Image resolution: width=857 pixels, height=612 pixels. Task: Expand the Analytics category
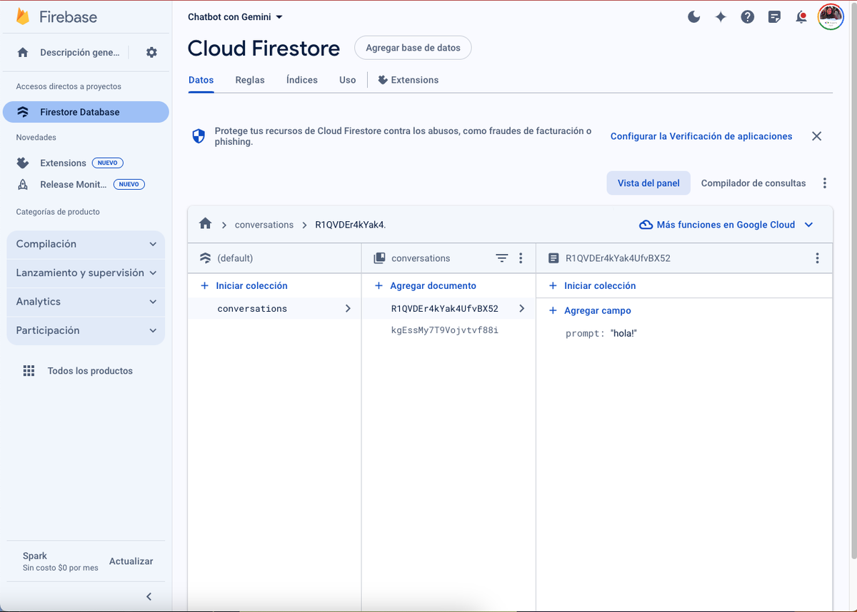86,302
